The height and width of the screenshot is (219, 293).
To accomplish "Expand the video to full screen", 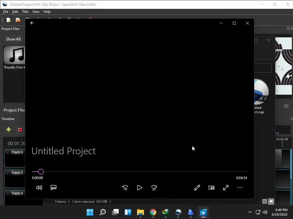I will (226, 188).
